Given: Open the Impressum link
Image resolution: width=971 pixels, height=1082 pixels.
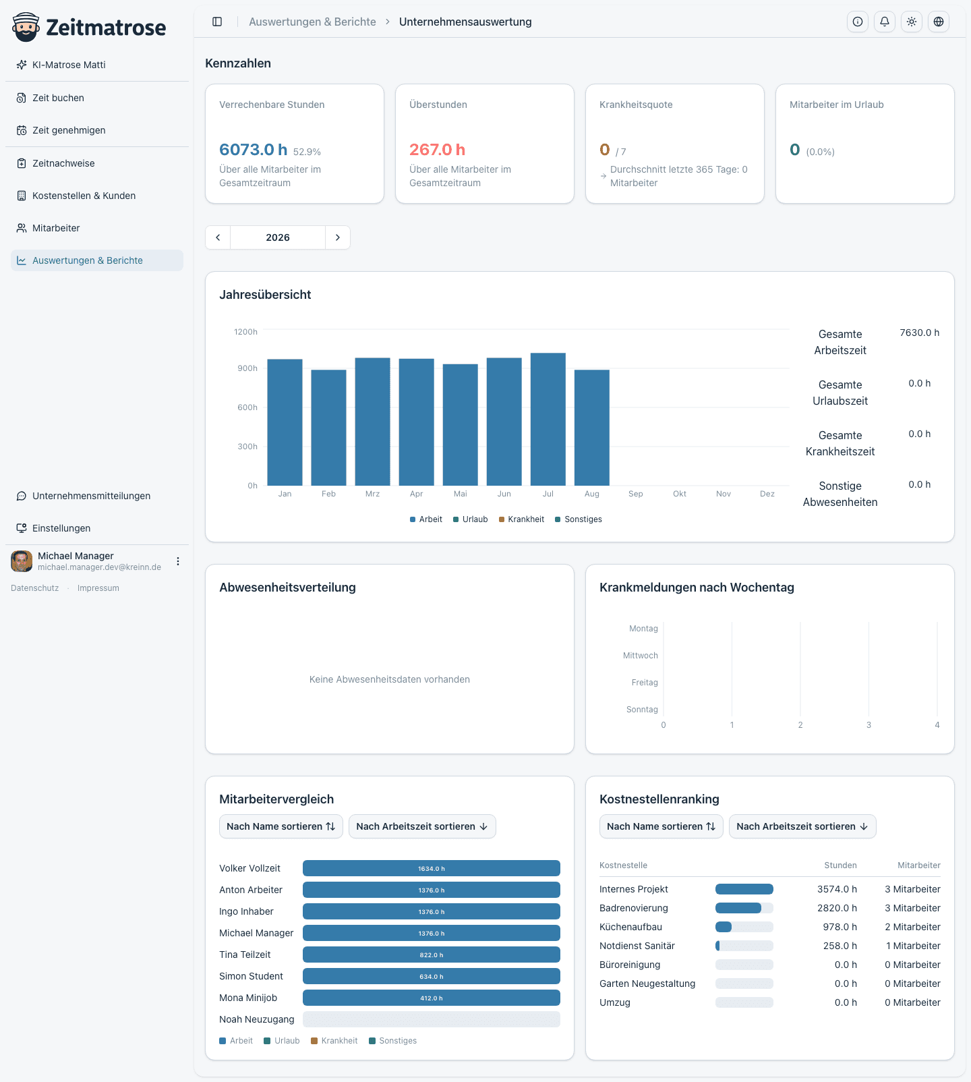Looking at the screenshot, I should [x=98, y=588].
